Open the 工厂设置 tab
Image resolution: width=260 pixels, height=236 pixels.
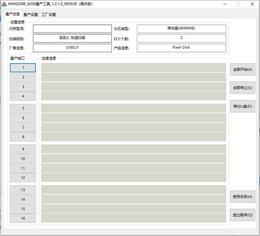click(x=49, y=14)
